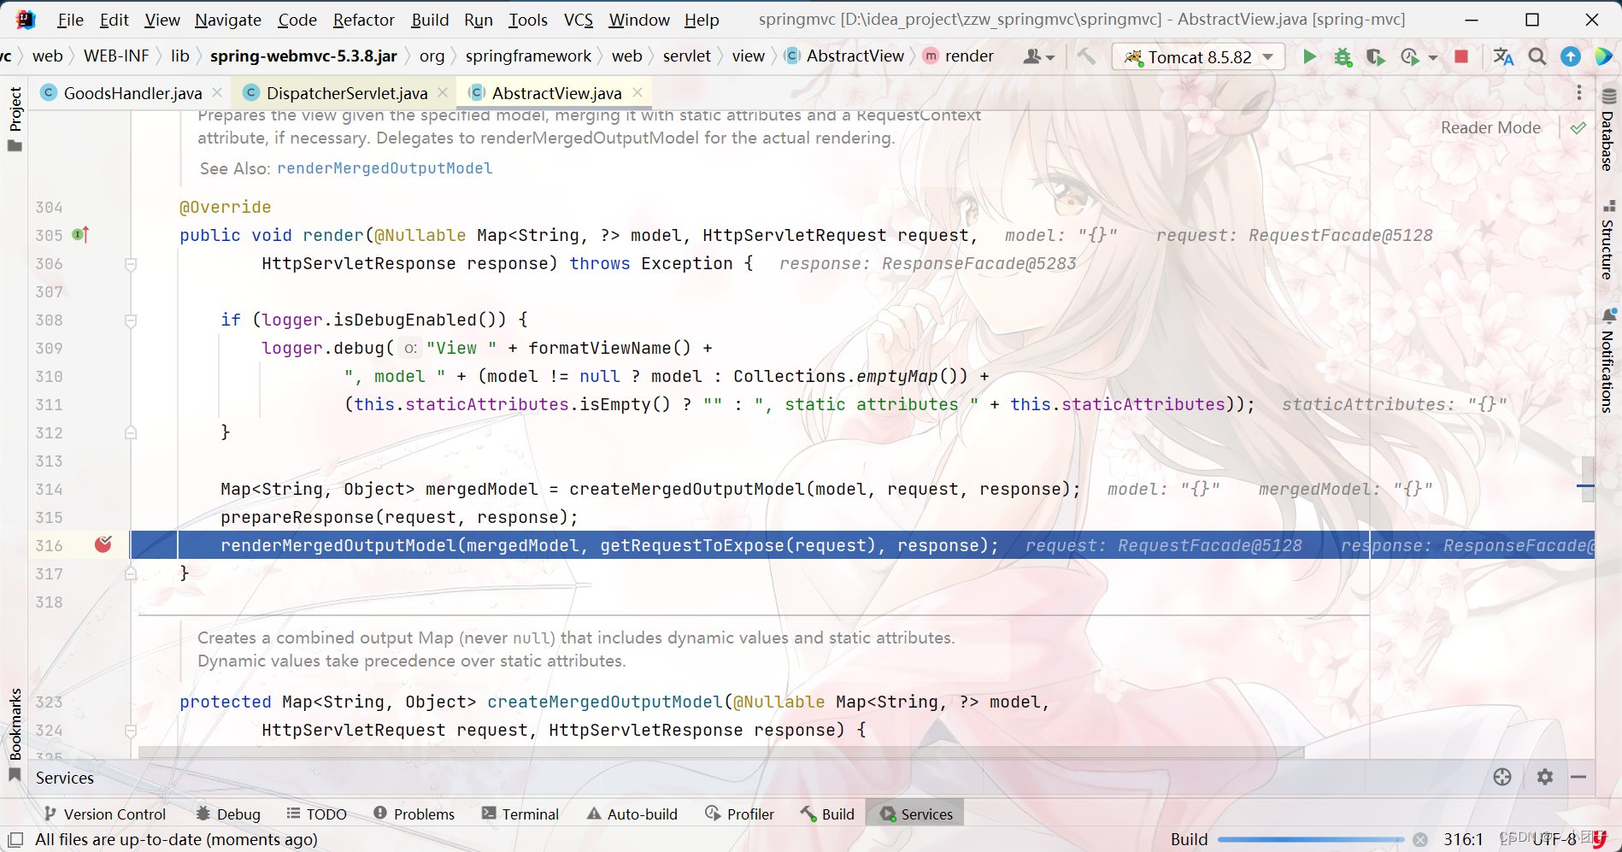Screen dimensions: 1622x852
Task: Expand the Profile run options dropdown arrow
Action: 1433,57
